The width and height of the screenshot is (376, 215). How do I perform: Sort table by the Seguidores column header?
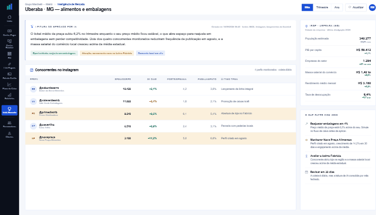[123, 79]
